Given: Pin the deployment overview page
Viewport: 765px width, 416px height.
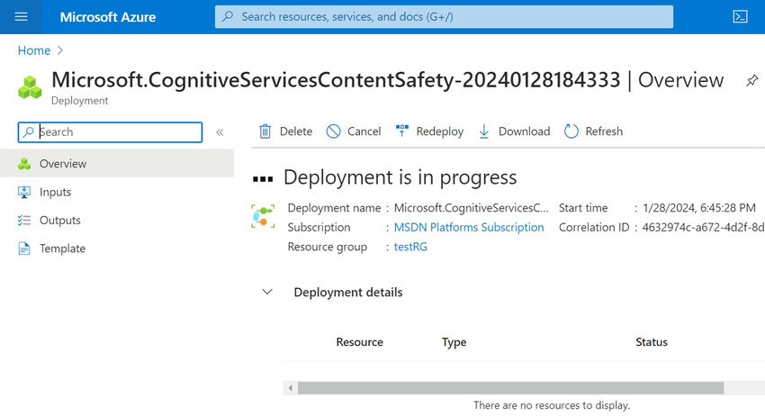Looking at the screenshot, I should coord(752,80).
